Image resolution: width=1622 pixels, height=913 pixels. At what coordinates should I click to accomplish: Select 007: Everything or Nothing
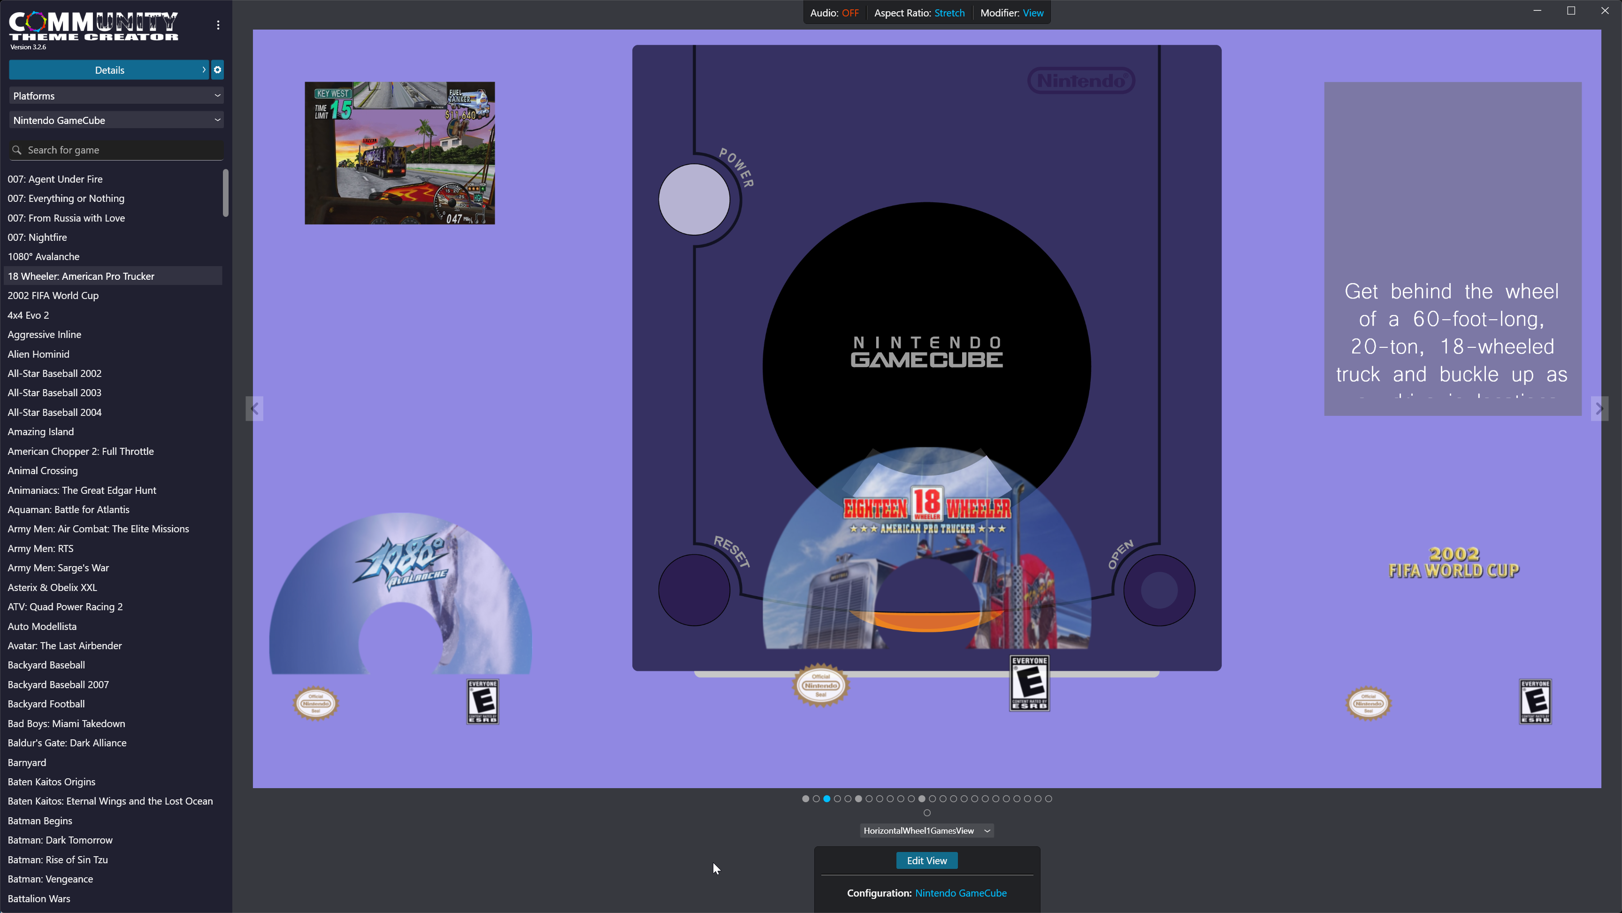113,199
